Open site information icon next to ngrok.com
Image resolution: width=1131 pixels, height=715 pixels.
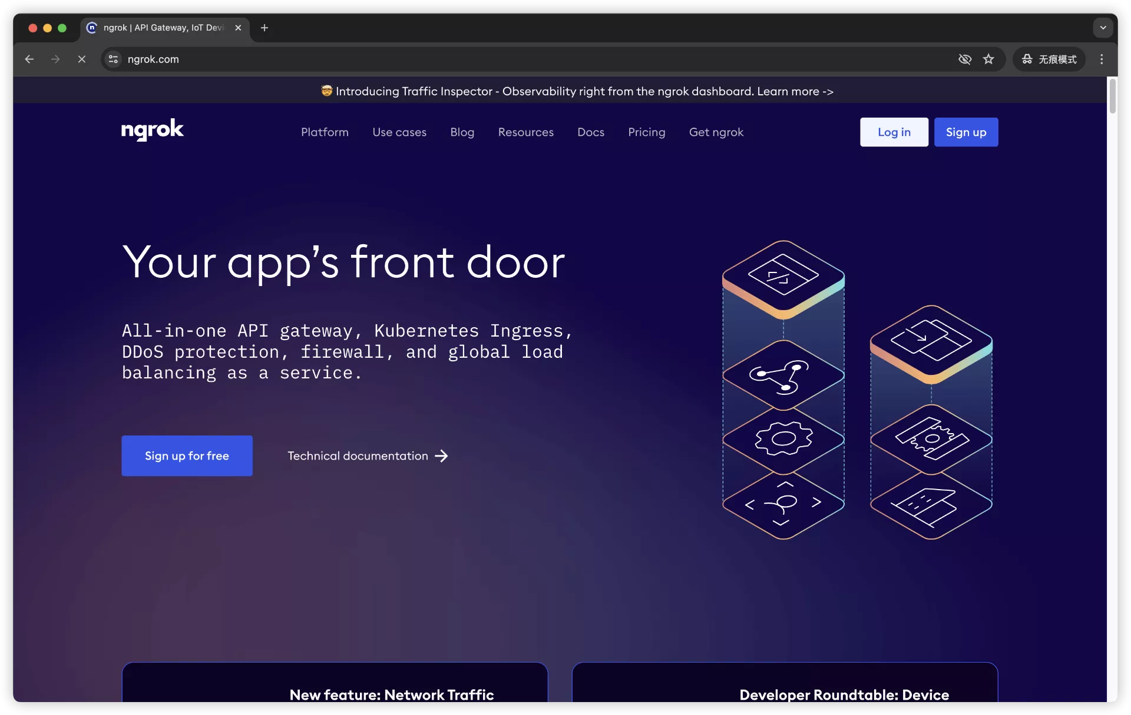(113, 59)
